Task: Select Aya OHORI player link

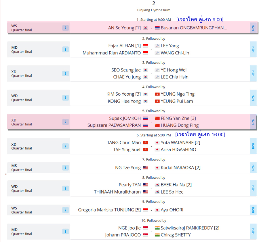Action: (172, 210)
